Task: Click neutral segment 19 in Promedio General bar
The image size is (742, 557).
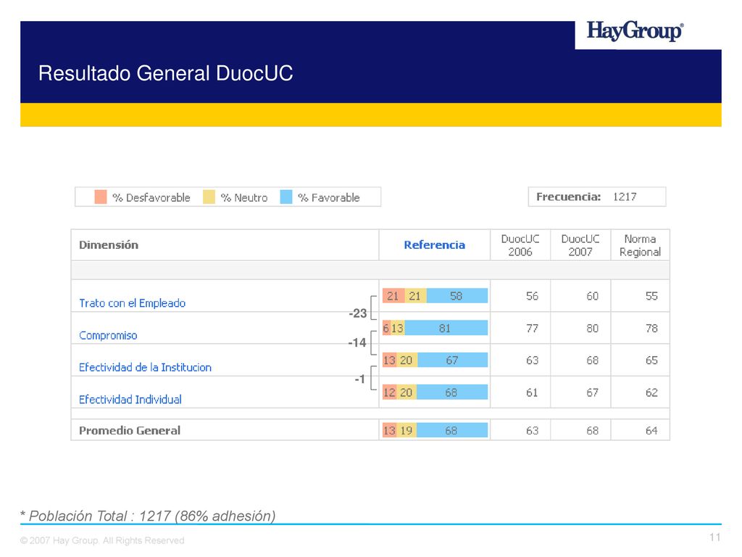Action: click(407, 431)
